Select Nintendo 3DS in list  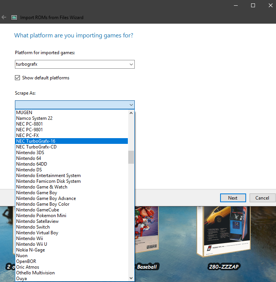point(72,153)
